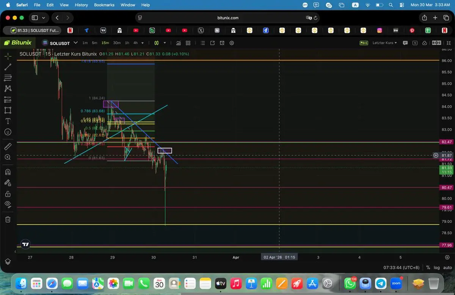Select the pattern drawing tool
This screenshot has height=295, width=455.
tap(8, 89)
